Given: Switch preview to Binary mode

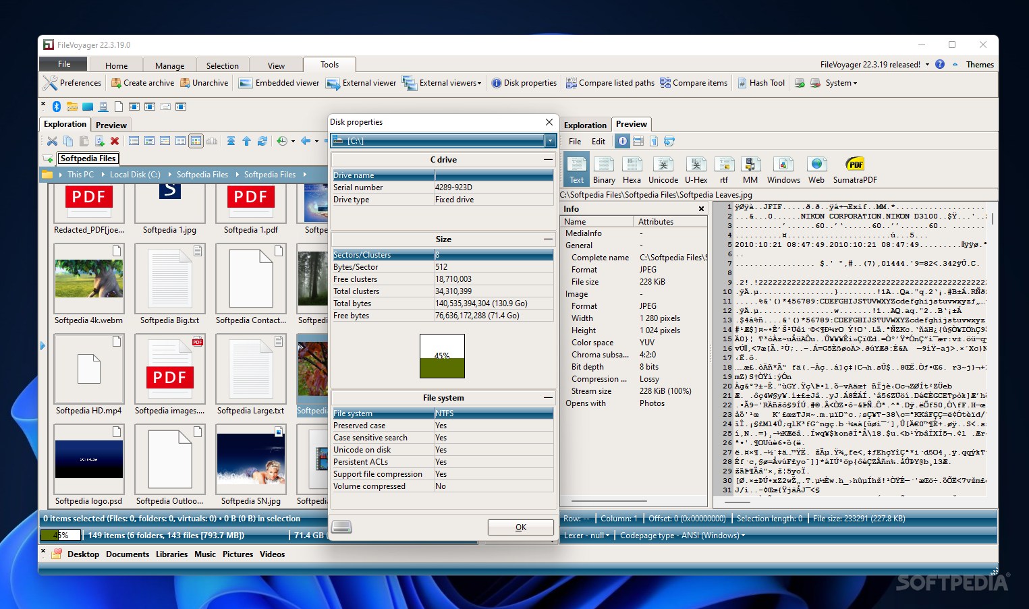Looking at the screenshot, I should (x=604, y=171).
